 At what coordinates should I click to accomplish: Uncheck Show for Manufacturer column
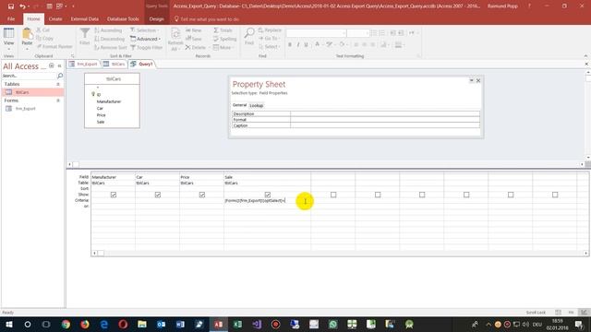(x=114, y=195)
